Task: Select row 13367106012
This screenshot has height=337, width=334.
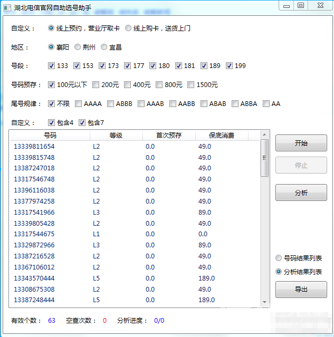Action: pyautogui.click(x=135, y=267)
